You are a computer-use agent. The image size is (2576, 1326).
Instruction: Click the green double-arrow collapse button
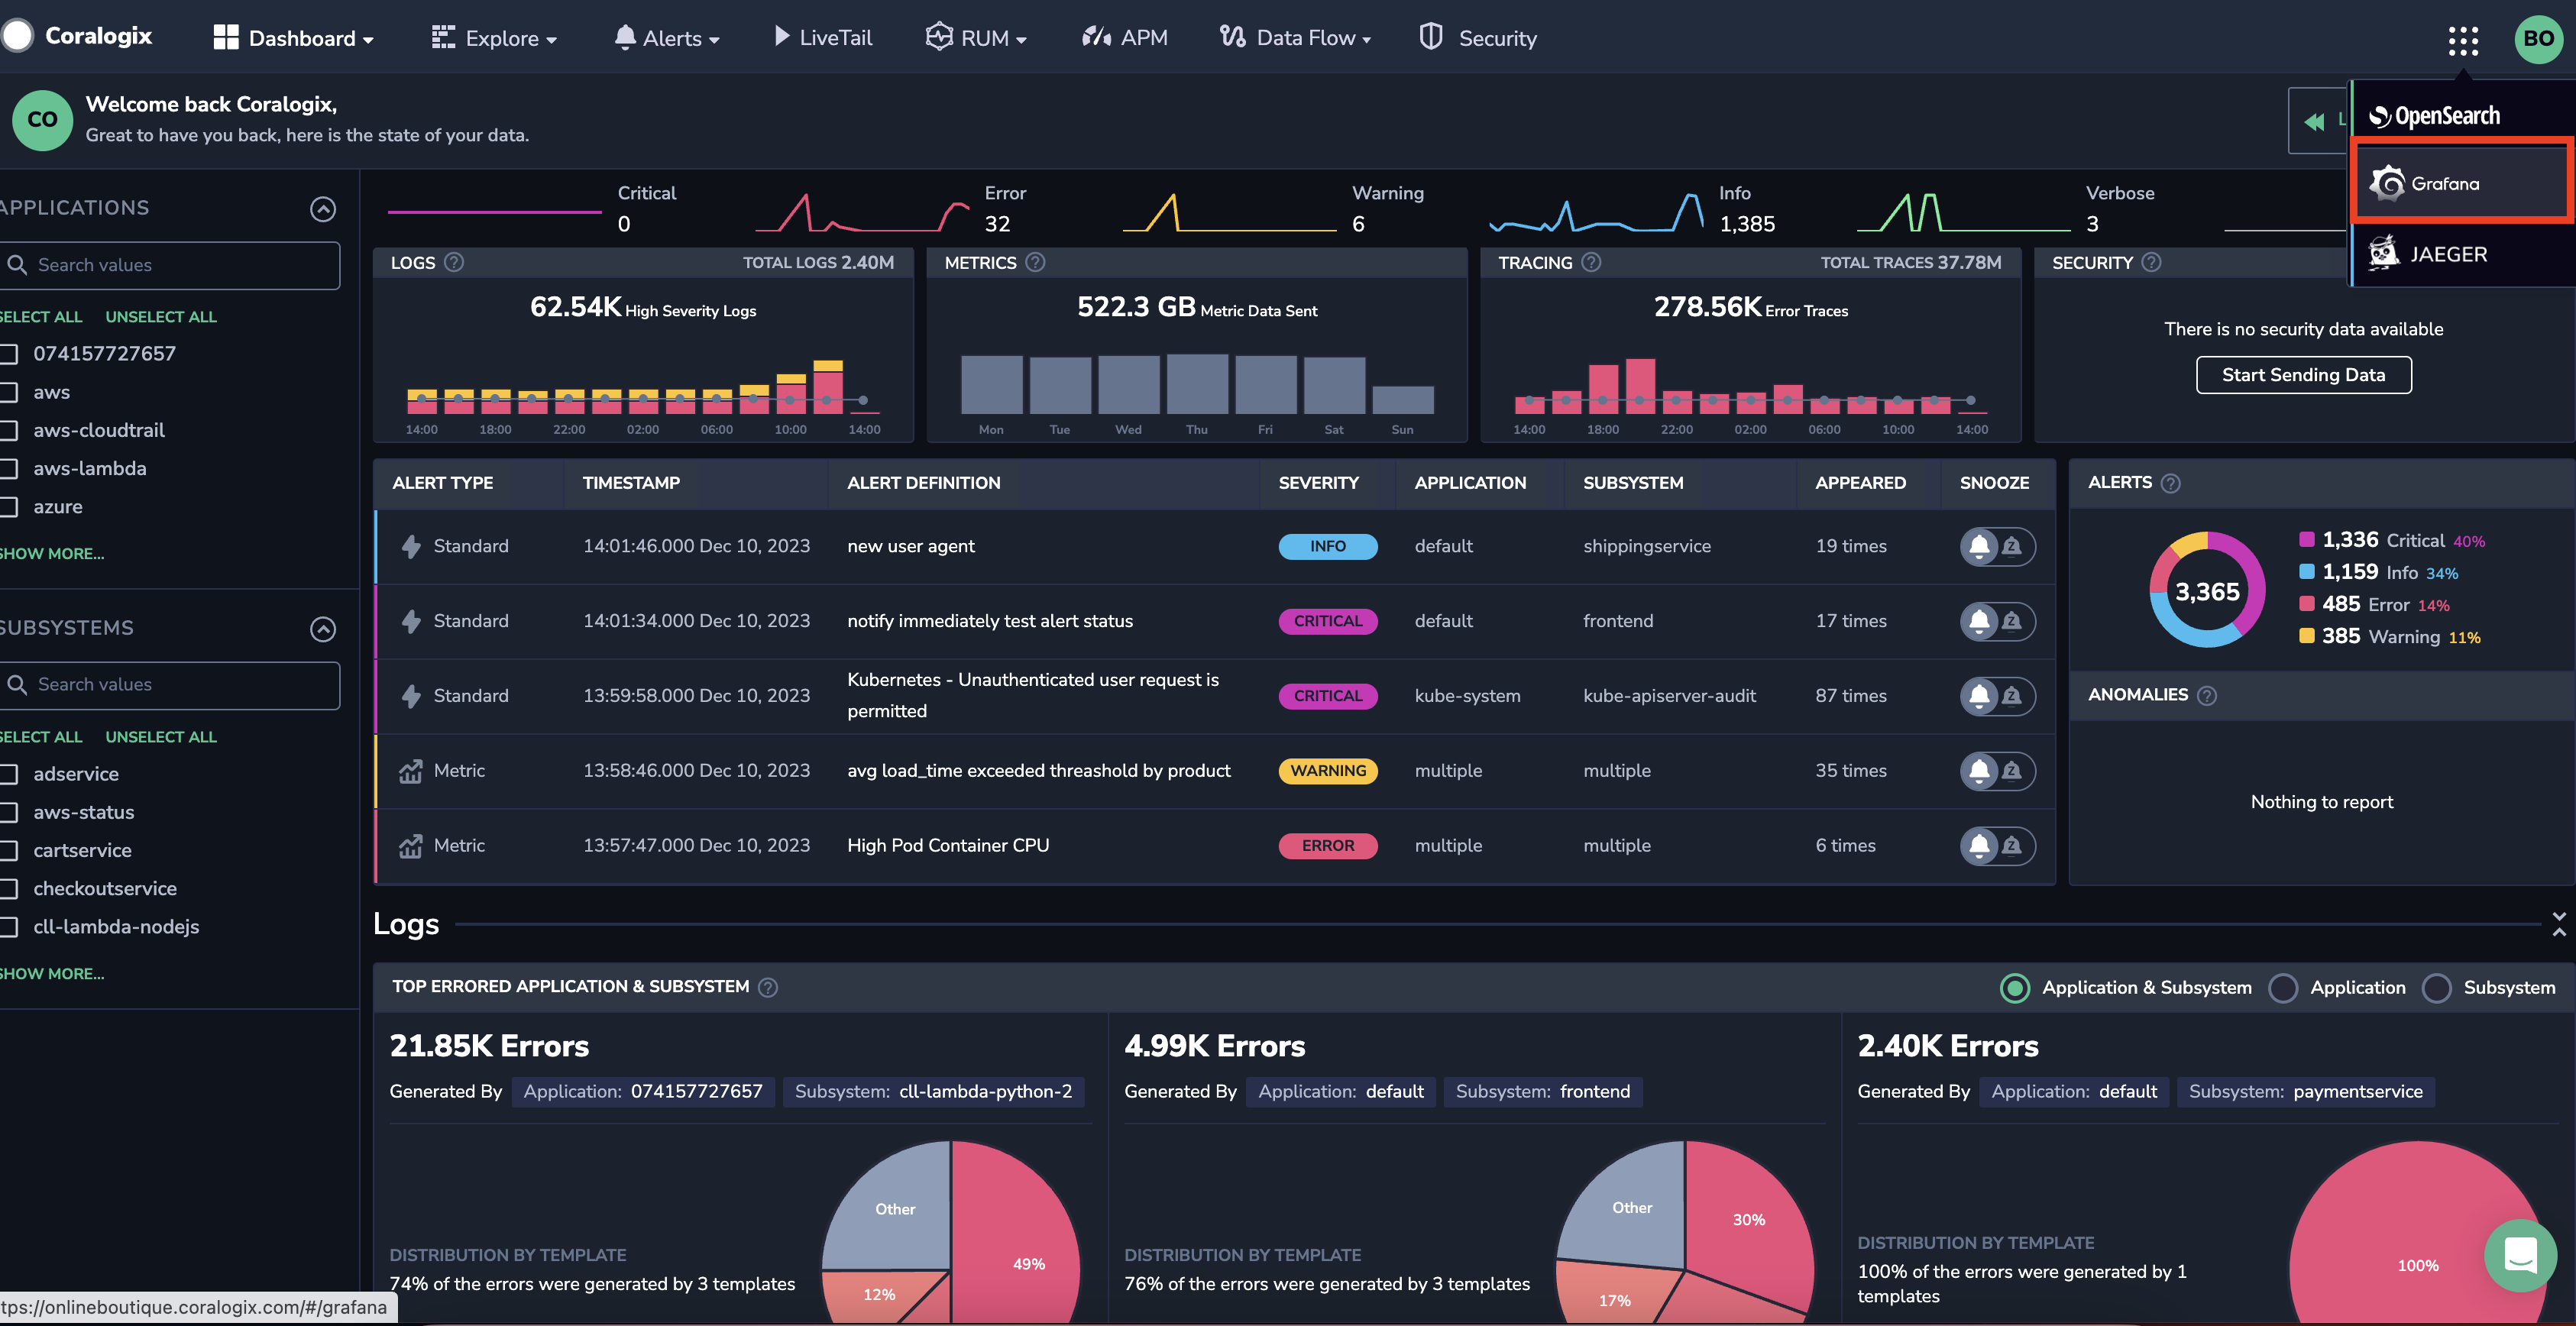tap(2313, 121)
